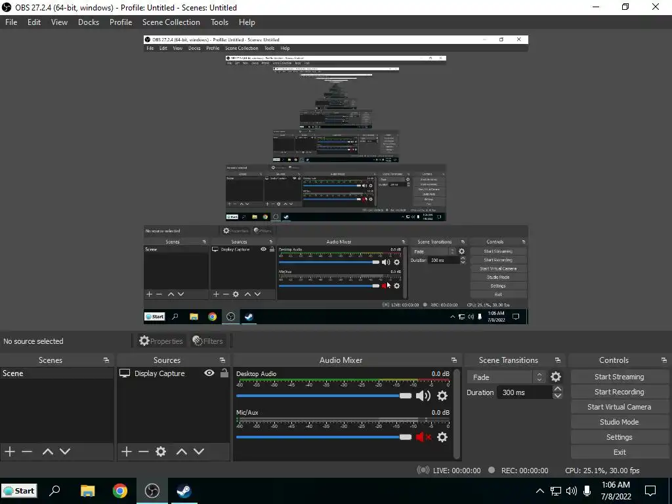The height and width of the screenshot is (504, 672).
Task: Open File Explorer from taskbar
Action: tap(87, 491)
